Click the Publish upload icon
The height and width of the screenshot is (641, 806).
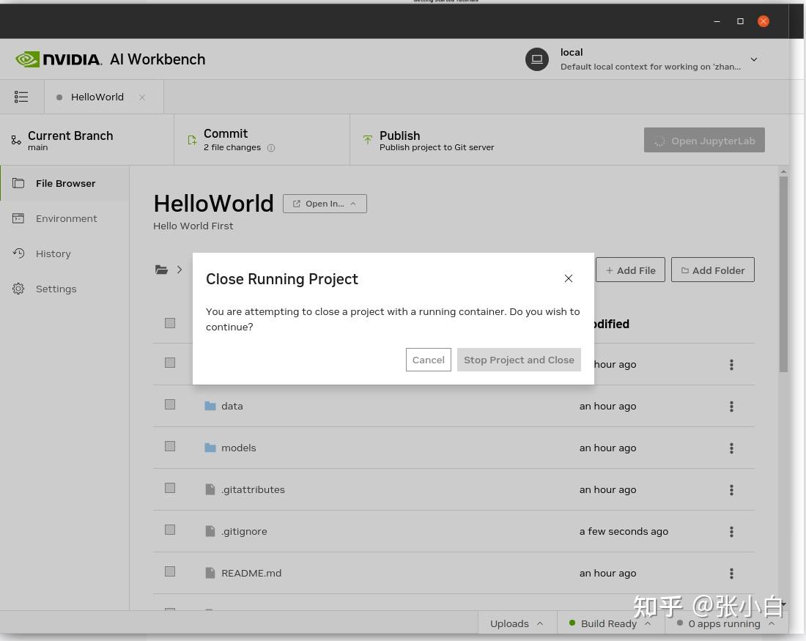367,139
